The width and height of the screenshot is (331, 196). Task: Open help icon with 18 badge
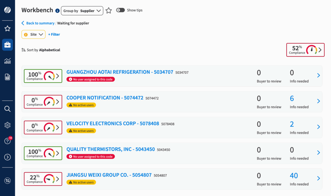8,141
